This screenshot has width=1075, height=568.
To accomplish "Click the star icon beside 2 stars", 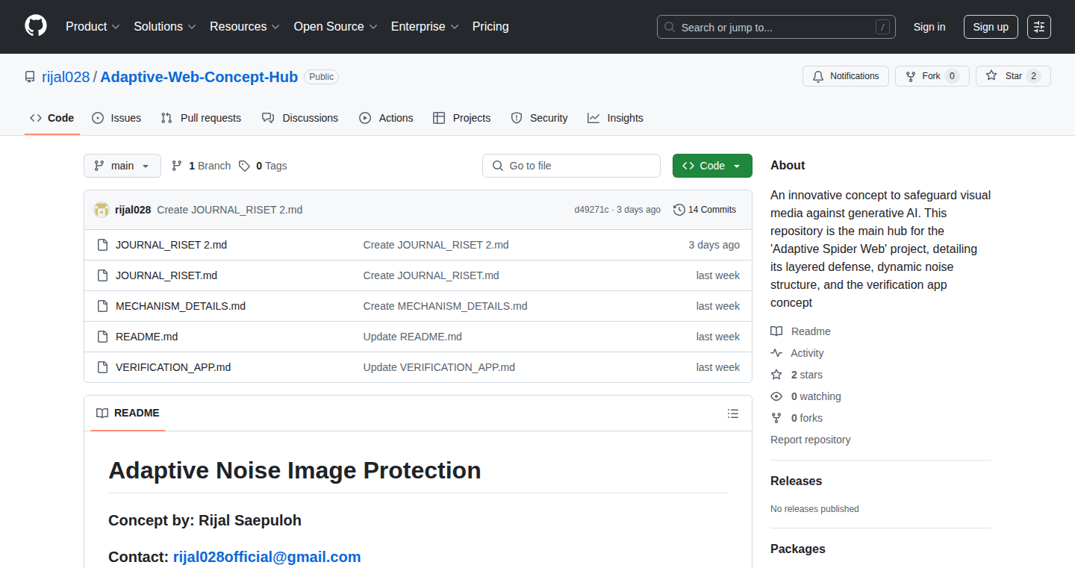I will coord(776,375).
